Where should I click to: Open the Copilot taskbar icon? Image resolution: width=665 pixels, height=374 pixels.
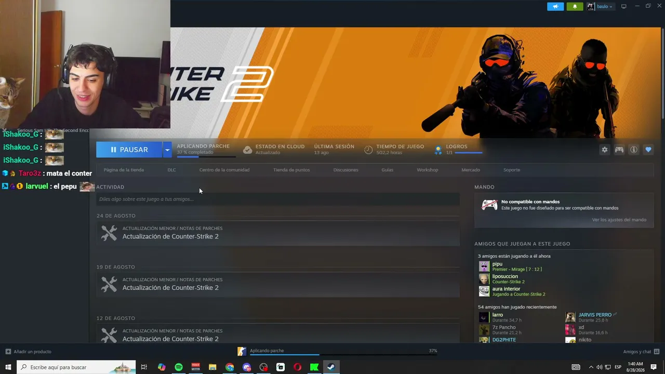pyautogui.click(x=162, y=367)
